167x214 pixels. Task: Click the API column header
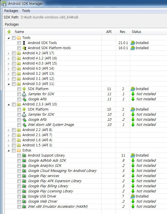(x=109, y=32)
